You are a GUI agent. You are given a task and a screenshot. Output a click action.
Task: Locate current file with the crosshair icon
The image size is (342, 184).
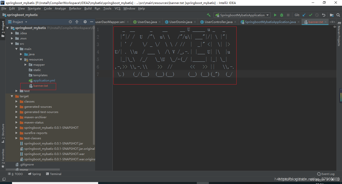click(x=70, y=22)
